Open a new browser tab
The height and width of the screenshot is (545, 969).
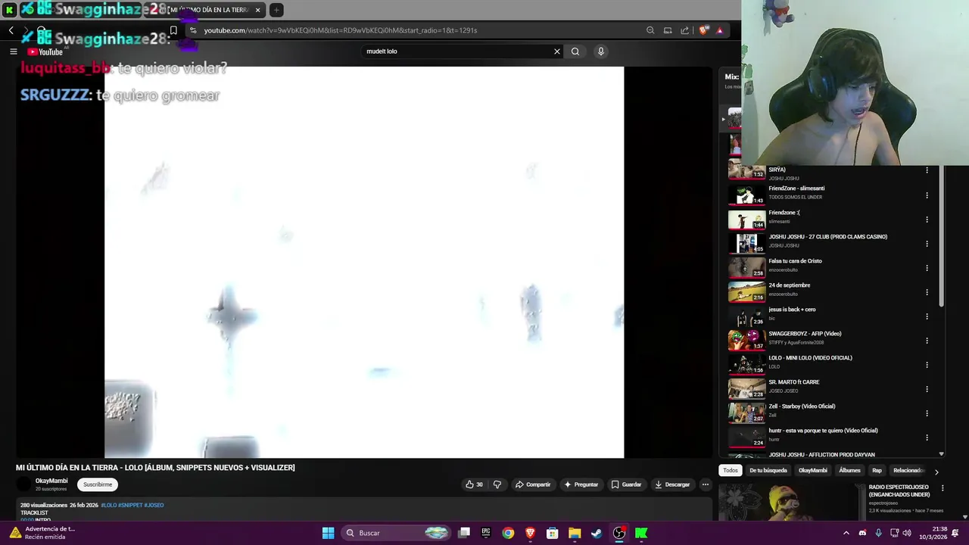276,10
